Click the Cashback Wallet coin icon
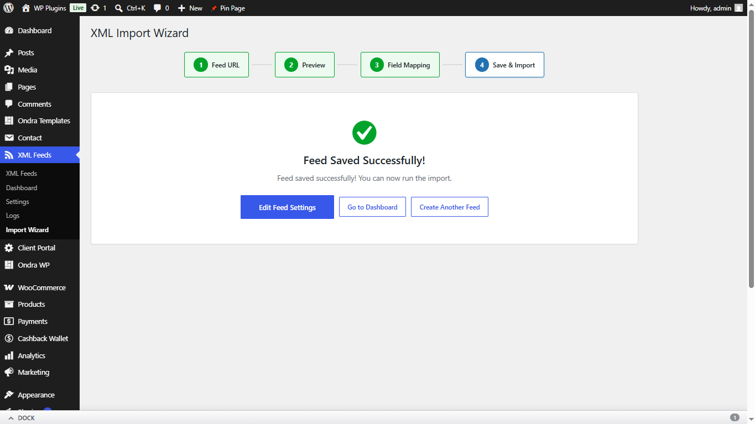The image size is (755, 424). point(9,338)
